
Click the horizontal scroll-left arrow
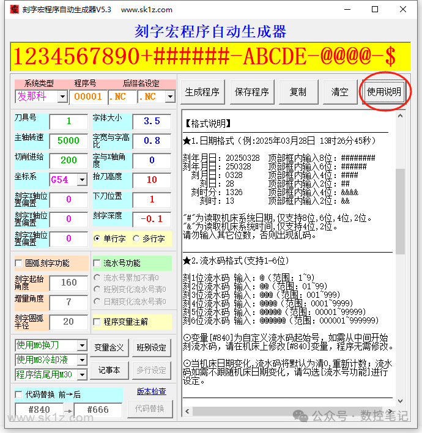click(x=187, y=411)
